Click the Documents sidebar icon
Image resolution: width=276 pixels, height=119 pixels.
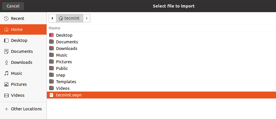[x=6, y=51]
